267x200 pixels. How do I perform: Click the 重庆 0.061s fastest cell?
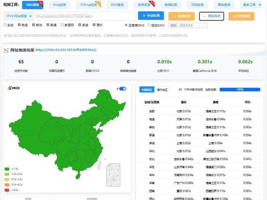tap(184, 191)
